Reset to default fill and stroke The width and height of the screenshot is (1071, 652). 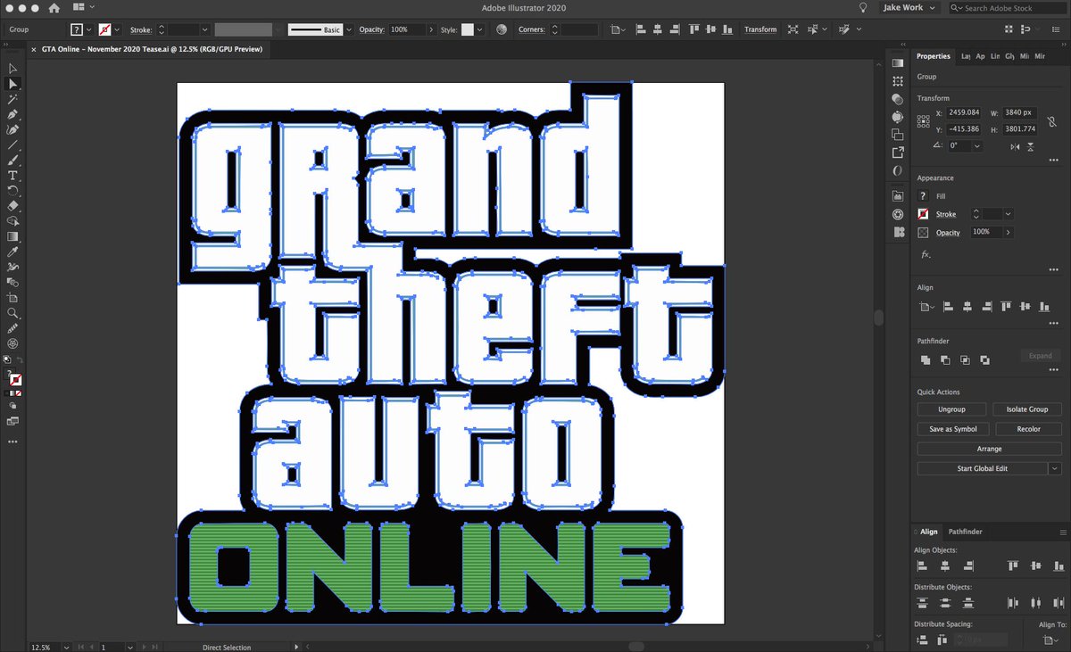7,359
